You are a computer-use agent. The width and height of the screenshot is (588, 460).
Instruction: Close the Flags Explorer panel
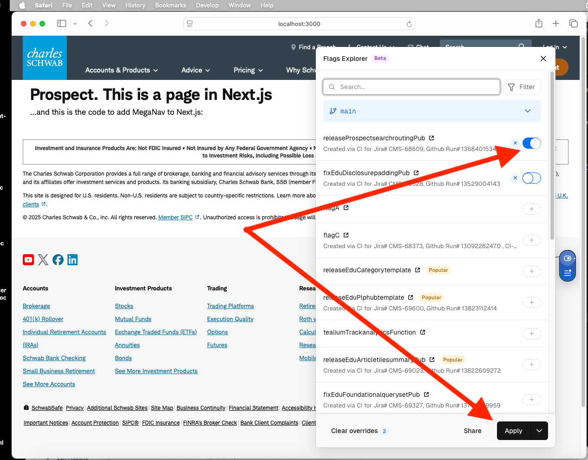543,59
